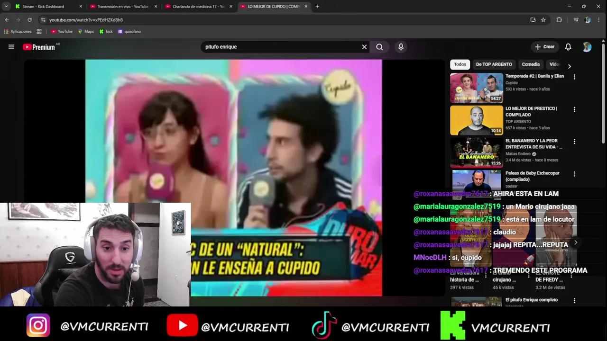
Task: Open options for Temporada #2 video
Action: point(574,77)
